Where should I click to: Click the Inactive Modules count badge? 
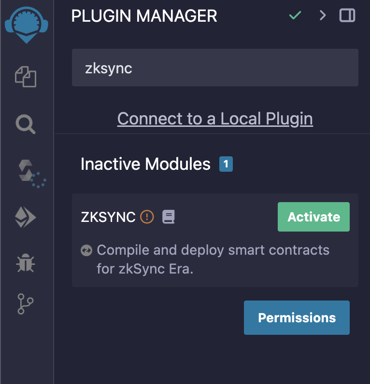pyautogui.click(x=226, y=165)
